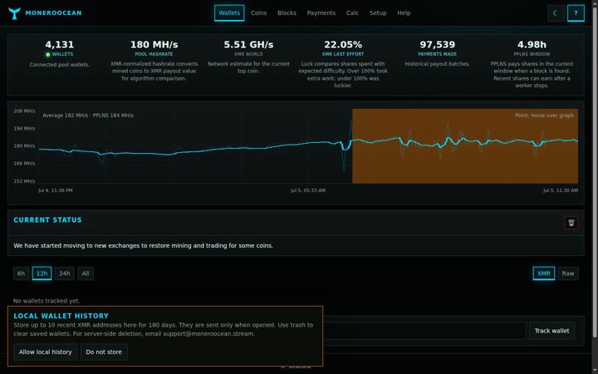This screenshot has width=598, height=374.
Task: Click the PAYMENTS MADE label
Action: pyautogui.click(x=438, y=54)
